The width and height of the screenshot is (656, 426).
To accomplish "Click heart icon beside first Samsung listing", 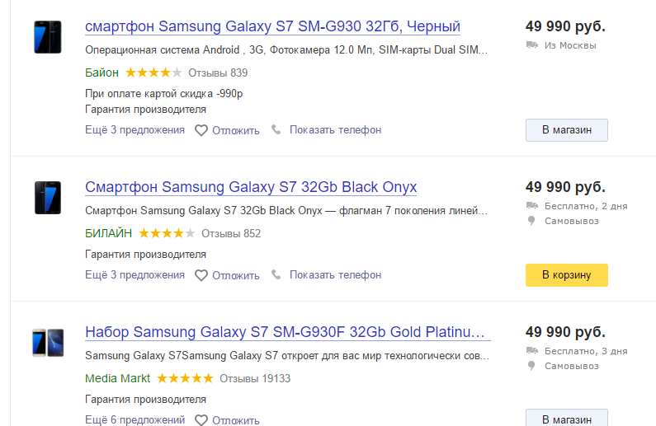I will (x=201, y=130).
